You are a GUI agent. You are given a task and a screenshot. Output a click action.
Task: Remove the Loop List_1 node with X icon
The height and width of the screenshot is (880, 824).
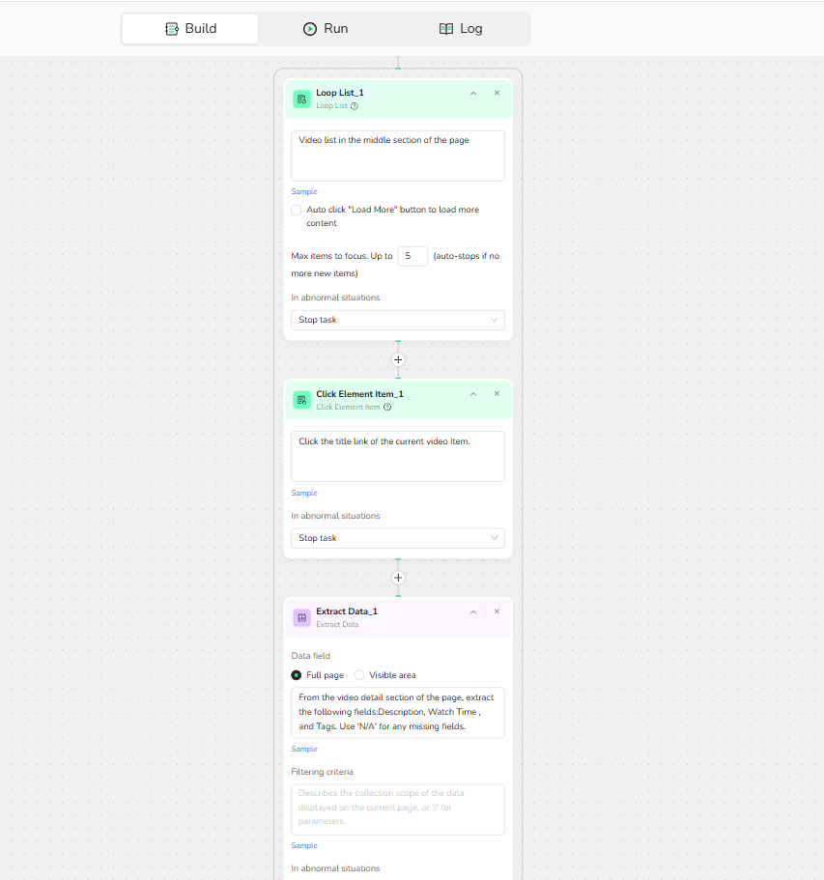click(497, 93)
